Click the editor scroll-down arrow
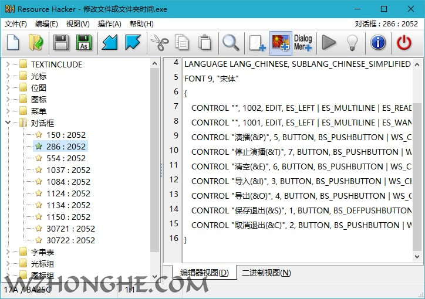The image size is (425, 299). 417,256
